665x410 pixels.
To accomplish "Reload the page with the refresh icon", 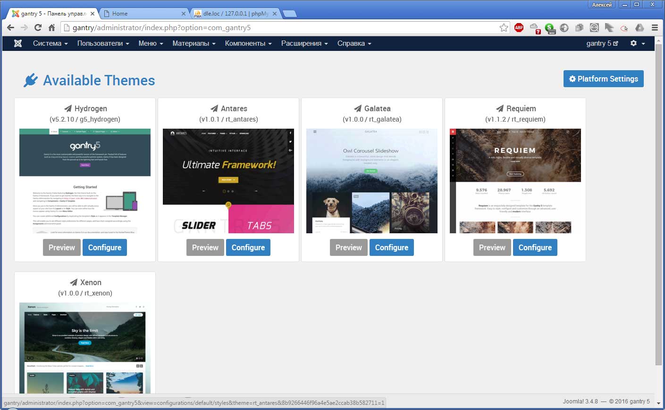I will (38, 28).
